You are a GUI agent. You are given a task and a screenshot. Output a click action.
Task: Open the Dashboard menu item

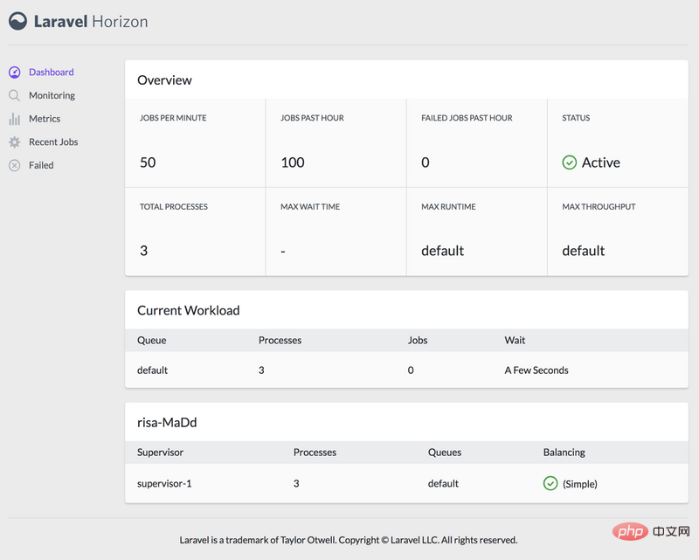pos(52,73)
